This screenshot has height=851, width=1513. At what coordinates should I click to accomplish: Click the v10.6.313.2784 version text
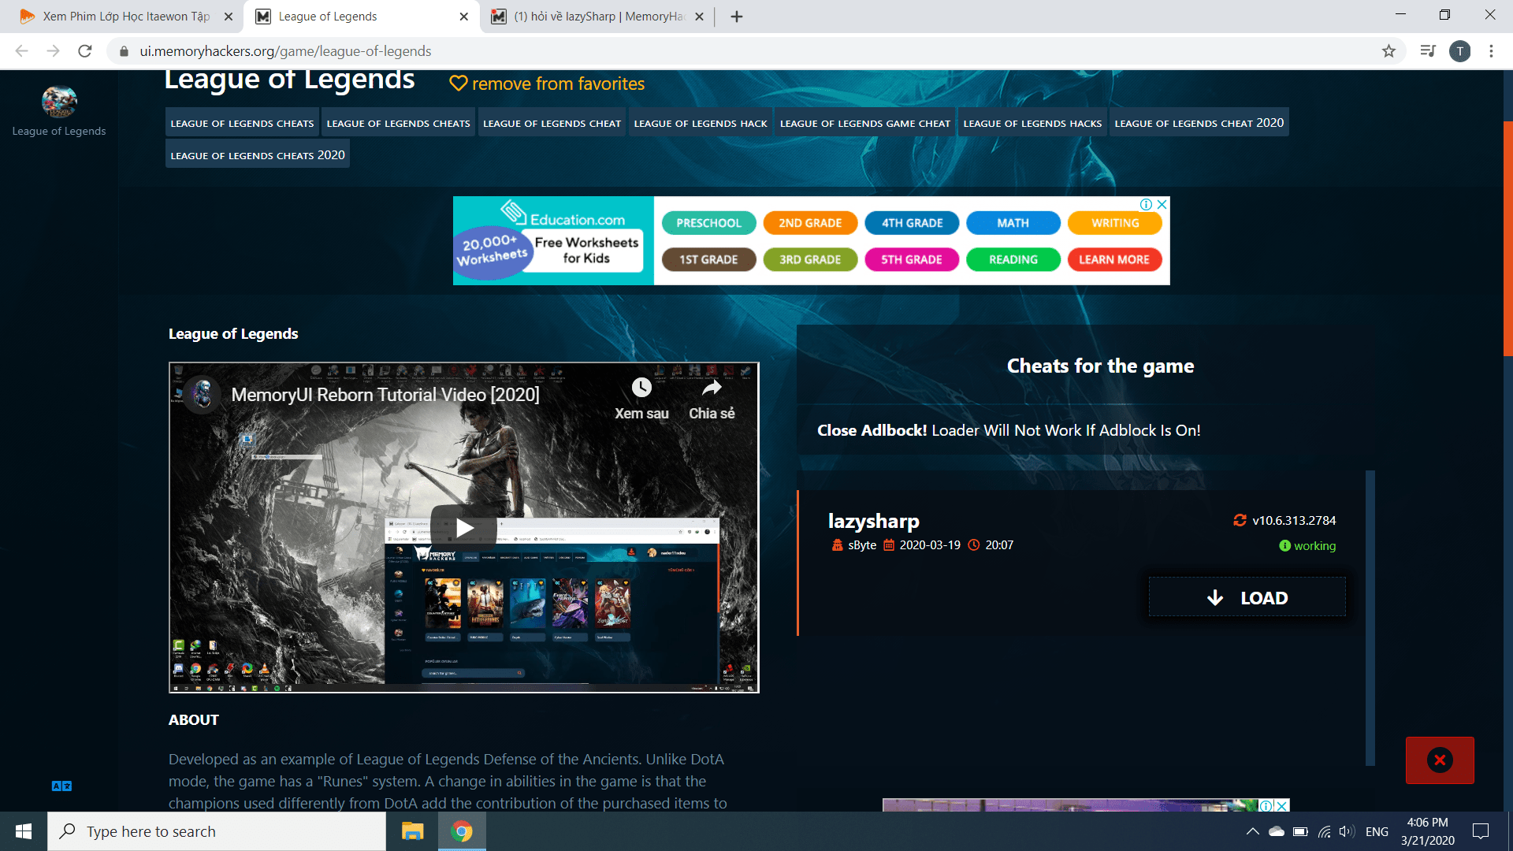(1294, 521)
